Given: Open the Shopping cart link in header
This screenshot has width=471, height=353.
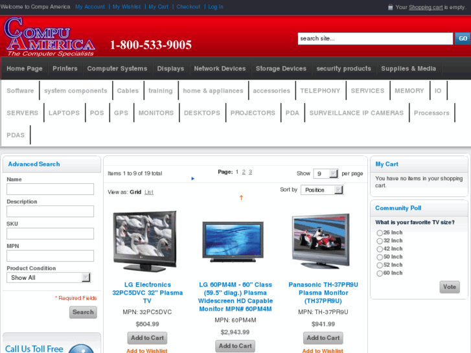Looking at the screenshot, I should (426, 7).
